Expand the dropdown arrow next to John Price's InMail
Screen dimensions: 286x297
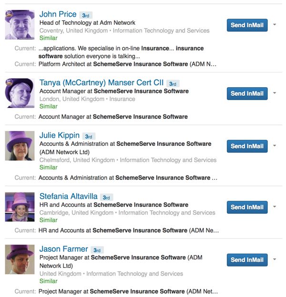point(275,25)
